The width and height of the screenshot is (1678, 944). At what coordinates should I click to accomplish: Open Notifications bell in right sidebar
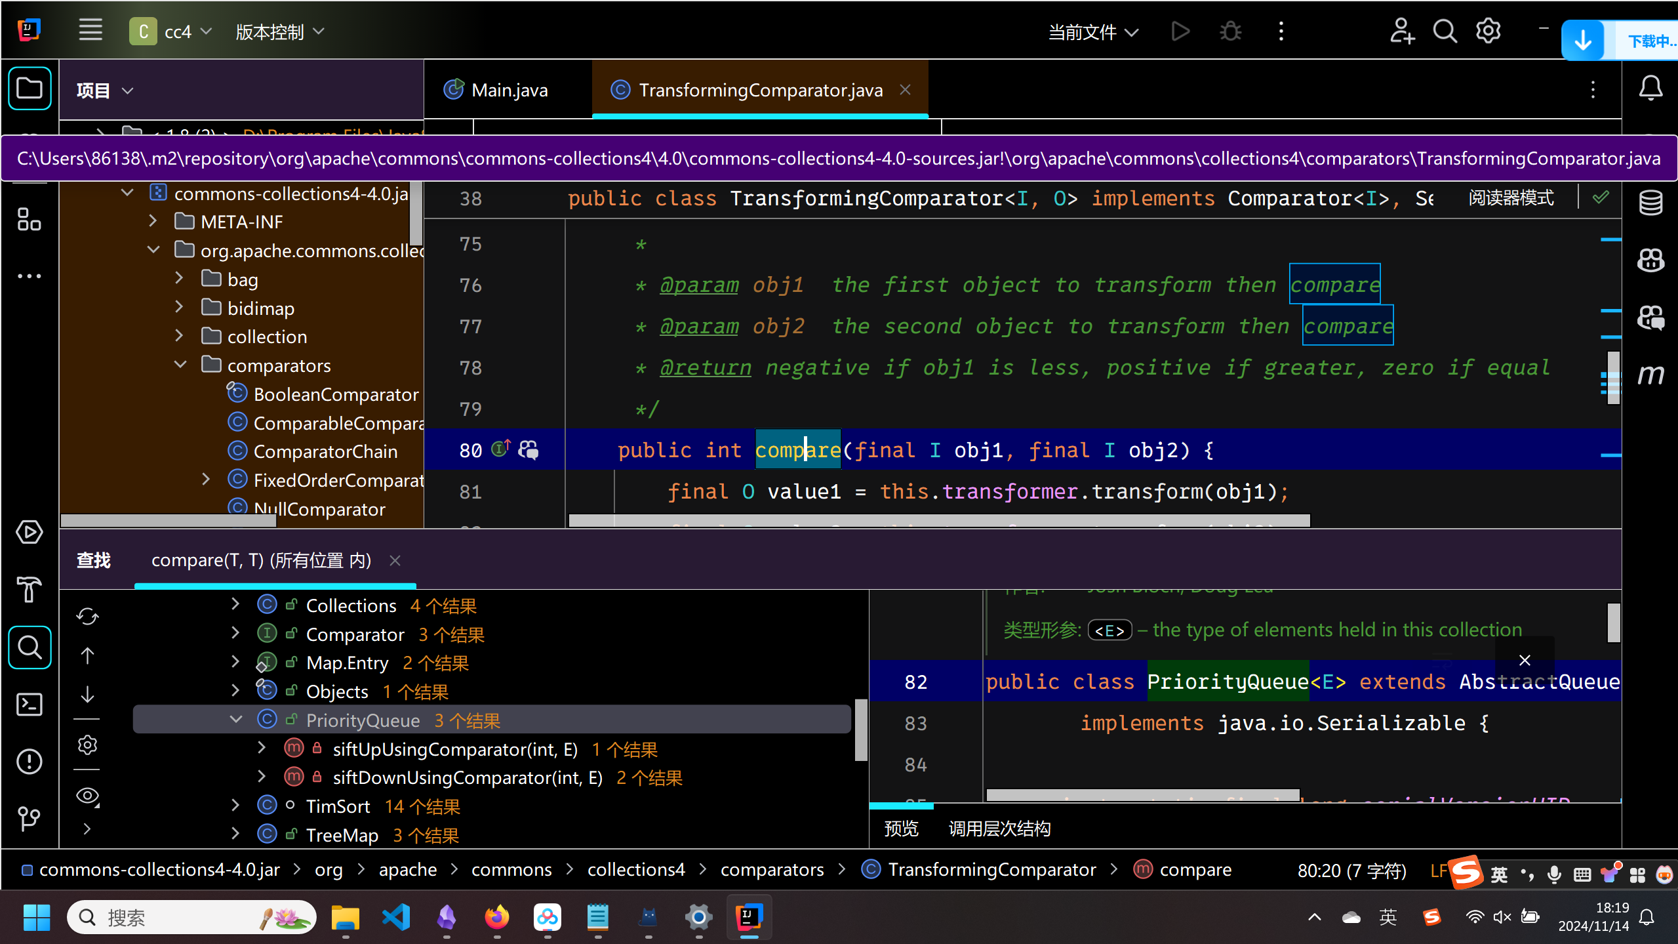1650,88
